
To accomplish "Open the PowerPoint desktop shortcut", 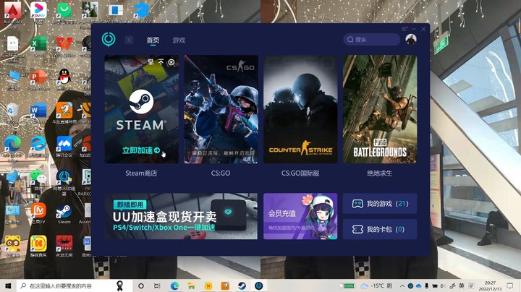I will coord(38,80).
